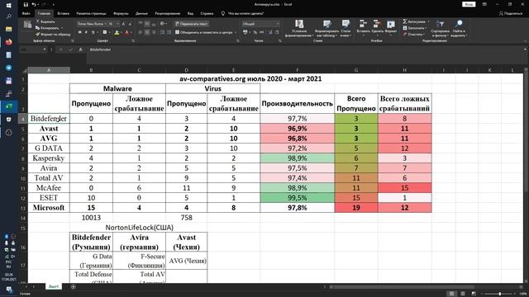This screenshot has width=529, height=297.
Task: Click the Undo arrow icon
Action: click(x=34, y=4)
